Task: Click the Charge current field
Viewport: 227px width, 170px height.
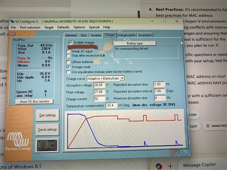Action: click(x=99, y=99)
